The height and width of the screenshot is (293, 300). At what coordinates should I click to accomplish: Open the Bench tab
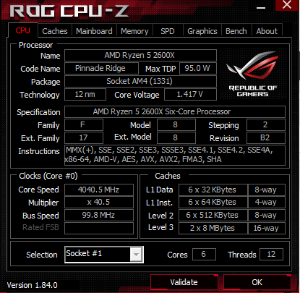[x=236, y=31]
